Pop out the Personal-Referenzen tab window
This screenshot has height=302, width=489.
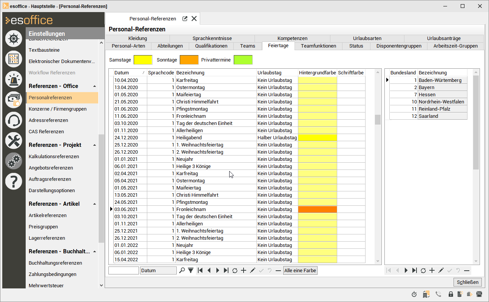click(185, 18)
